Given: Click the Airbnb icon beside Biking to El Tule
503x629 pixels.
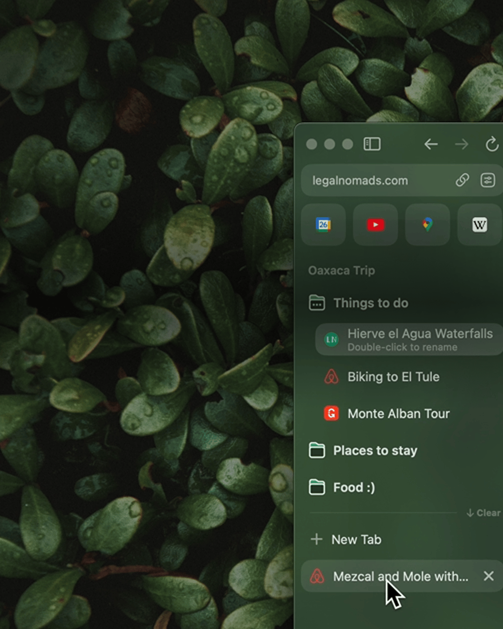Looking at the screenshot, I should 331,376.
